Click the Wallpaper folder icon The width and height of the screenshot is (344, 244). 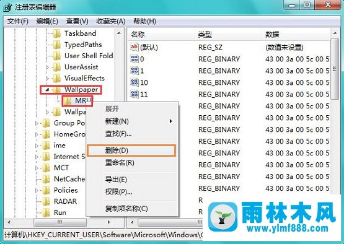pyautogui.click(x=57, y=89)
